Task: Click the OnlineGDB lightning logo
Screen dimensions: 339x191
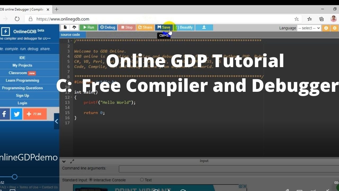Action: click(x=6, y=31)
